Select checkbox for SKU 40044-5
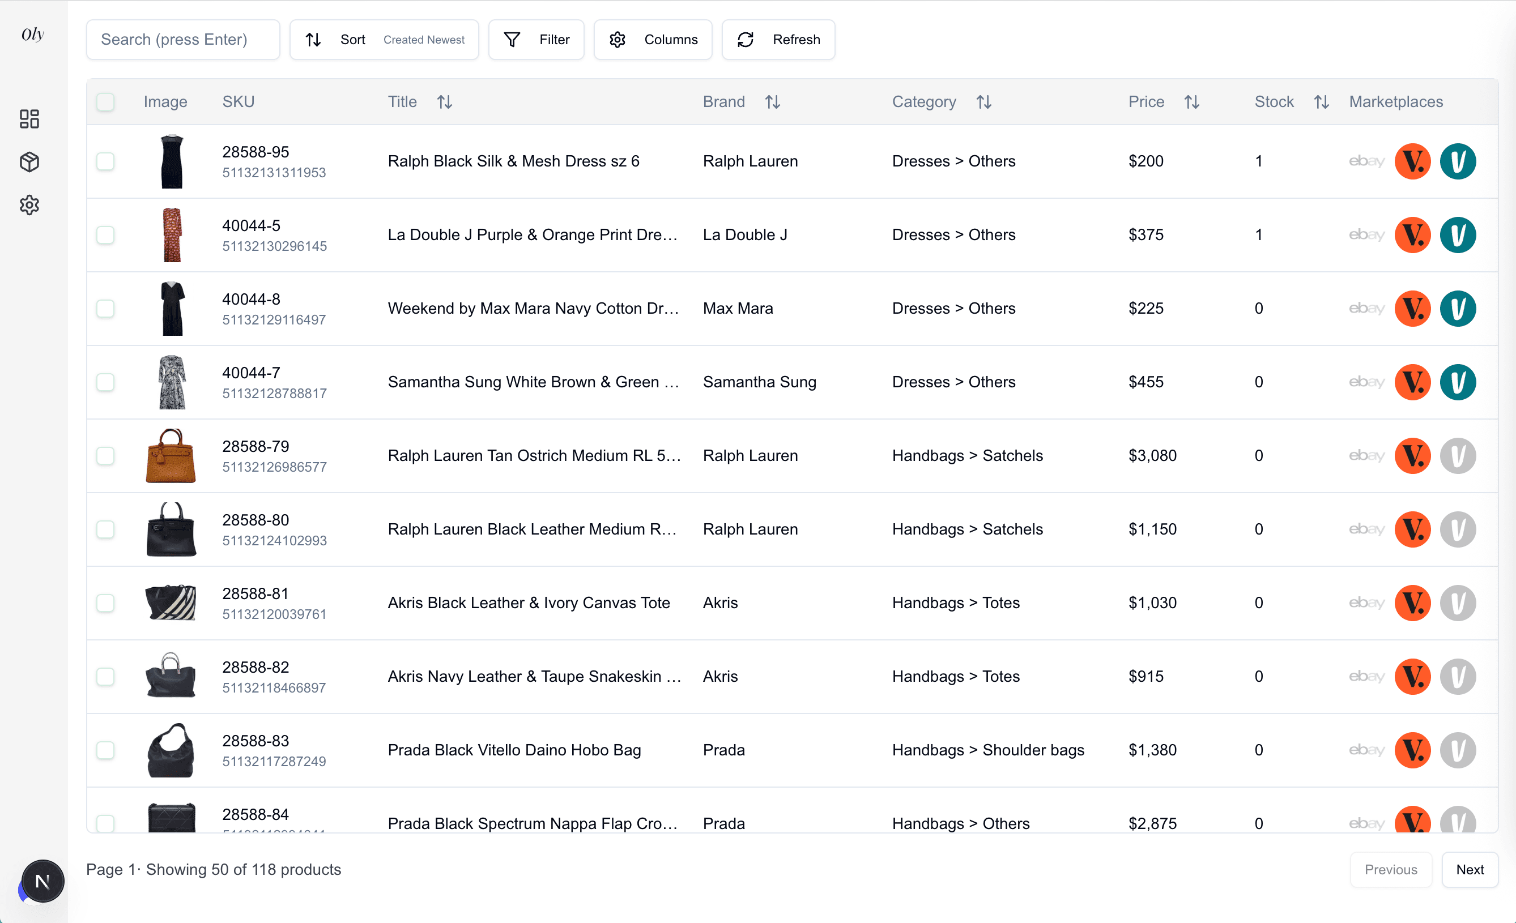Viewport: 1516px width, 923px height. [105, 235]
